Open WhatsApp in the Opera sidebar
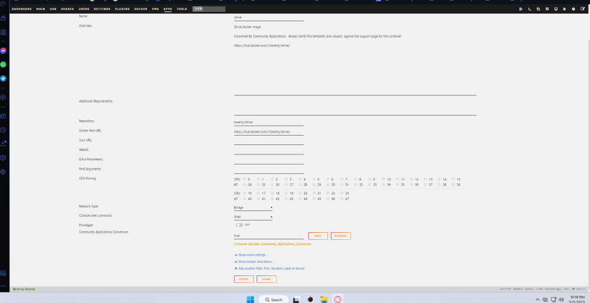The height and width of the screenshot is (303, 590). (3, 65)
